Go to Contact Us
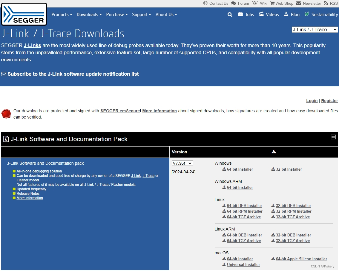The height and width of the screenshot is (271, 339). pyautogui.click(x=219, y=3)
